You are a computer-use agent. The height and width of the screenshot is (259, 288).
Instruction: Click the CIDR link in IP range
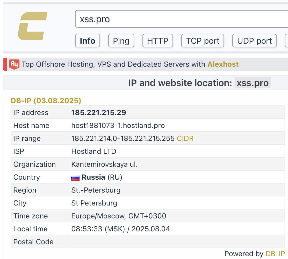click(x=185, y=139)
